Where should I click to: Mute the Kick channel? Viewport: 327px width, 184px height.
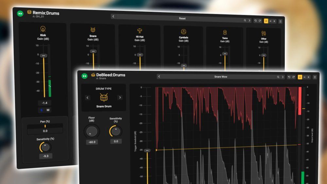[x=48, y=110]
